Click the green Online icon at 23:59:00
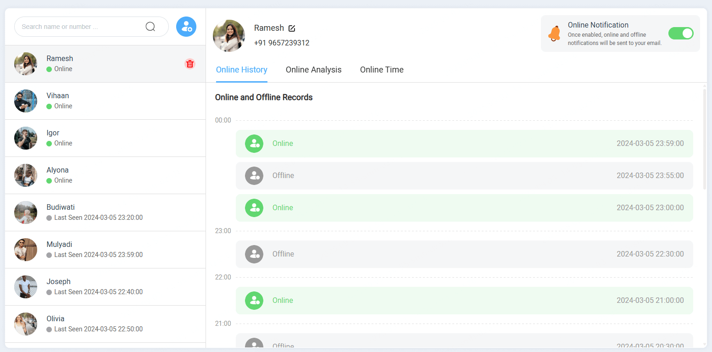 [254, 144]
